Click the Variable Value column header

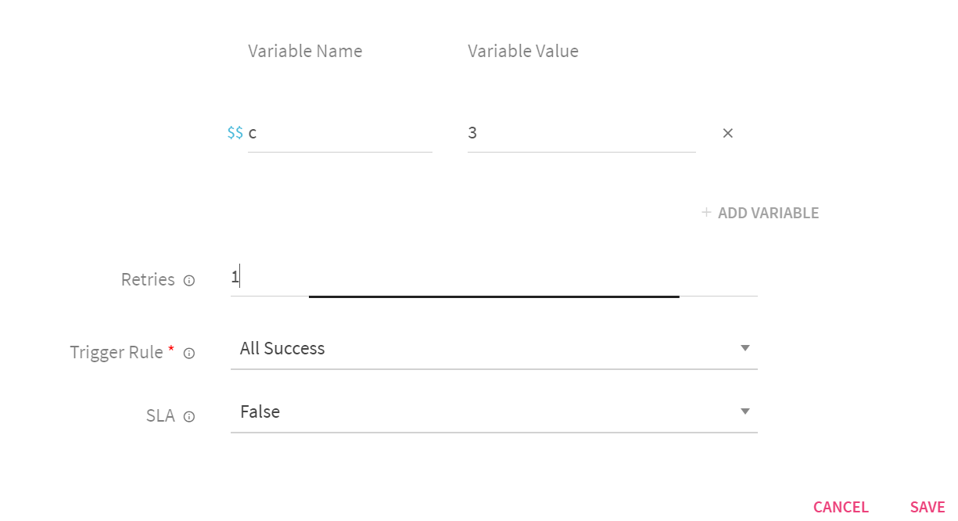point(523,52)
